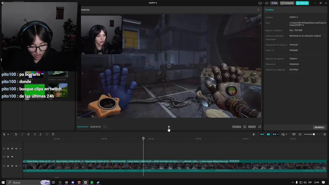The image size is (329, 185).
Task: Redo the last undone edit
Action: (x=22, y=134)
